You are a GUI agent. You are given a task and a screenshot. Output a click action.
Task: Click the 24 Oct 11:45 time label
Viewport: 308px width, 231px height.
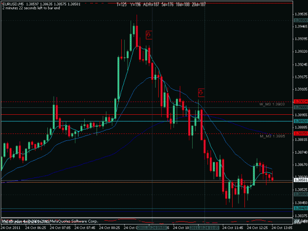[x=233, y=228]
